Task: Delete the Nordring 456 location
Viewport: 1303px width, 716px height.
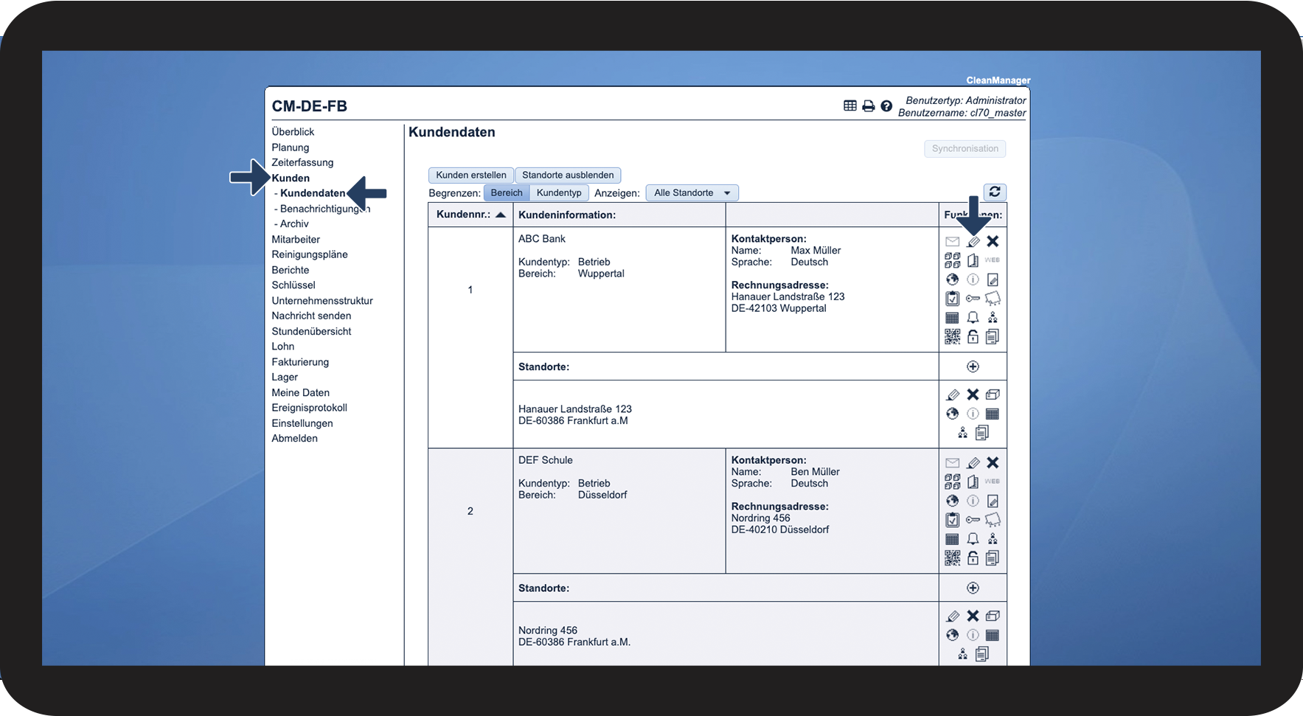Action: click(x=973, y=616)
